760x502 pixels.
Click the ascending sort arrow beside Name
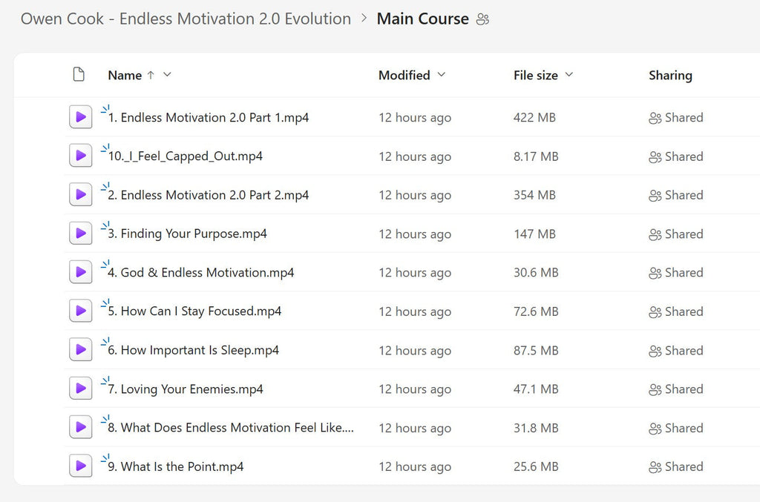click(151, 75)
